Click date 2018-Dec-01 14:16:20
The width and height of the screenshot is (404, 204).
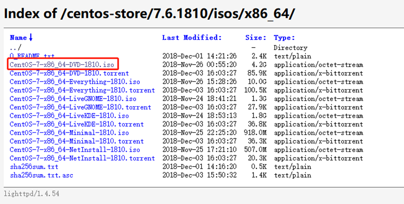(x=199, y=167)
